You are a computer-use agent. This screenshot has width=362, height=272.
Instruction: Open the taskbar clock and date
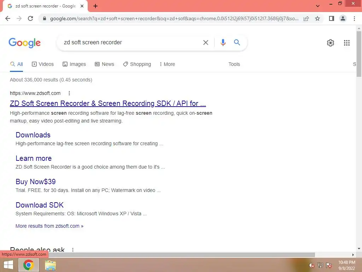[x=346, y=265]
